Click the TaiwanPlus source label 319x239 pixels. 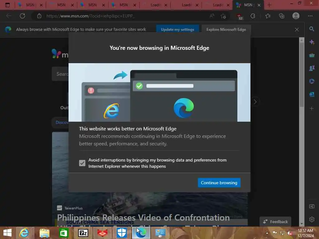(x=74, y=208)
